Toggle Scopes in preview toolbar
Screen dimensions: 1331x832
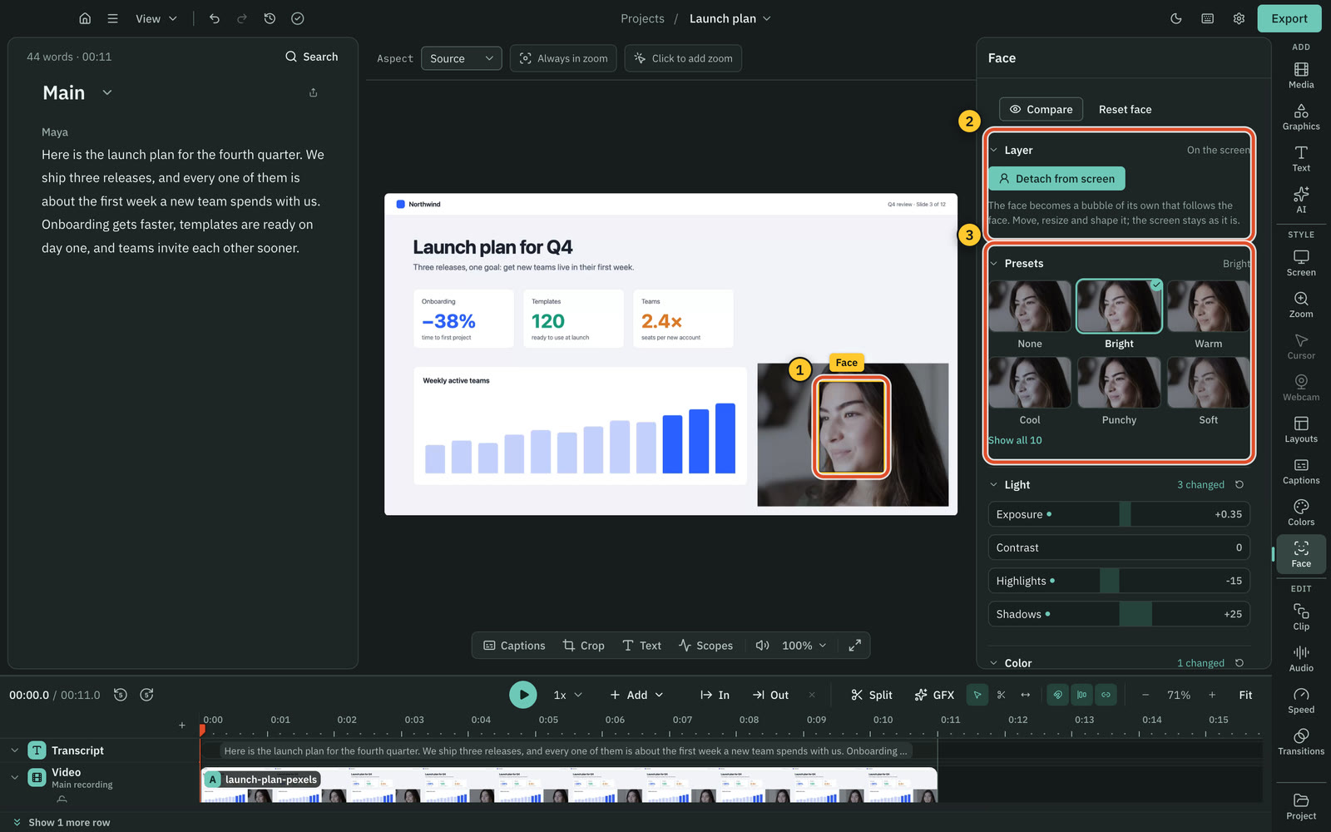705,646
